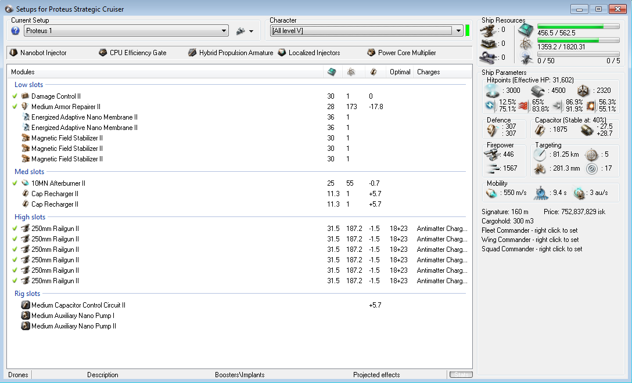The width and height of the screenshot is (632, 383).
Task: Click Antimatter Charge on first railgun row
Action: point(441,229)
